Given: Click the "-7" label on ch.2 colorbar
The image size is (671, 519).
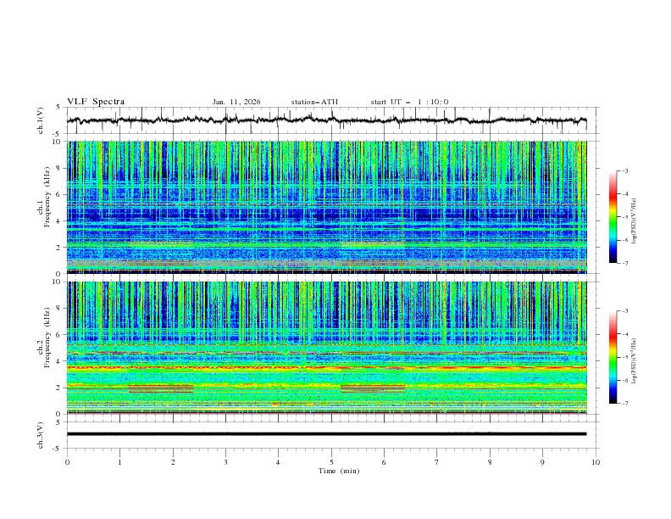Looking at the screenshot, I should click(624, 404).
